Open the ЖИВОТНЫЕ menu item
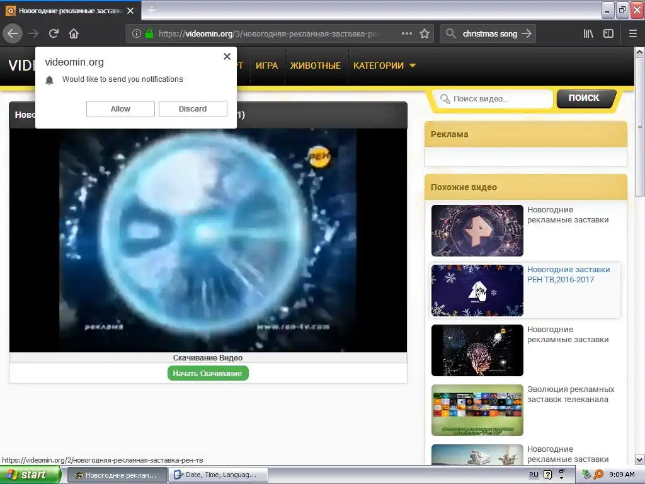This screenshot has height=484, width=645. coord(316,66)
